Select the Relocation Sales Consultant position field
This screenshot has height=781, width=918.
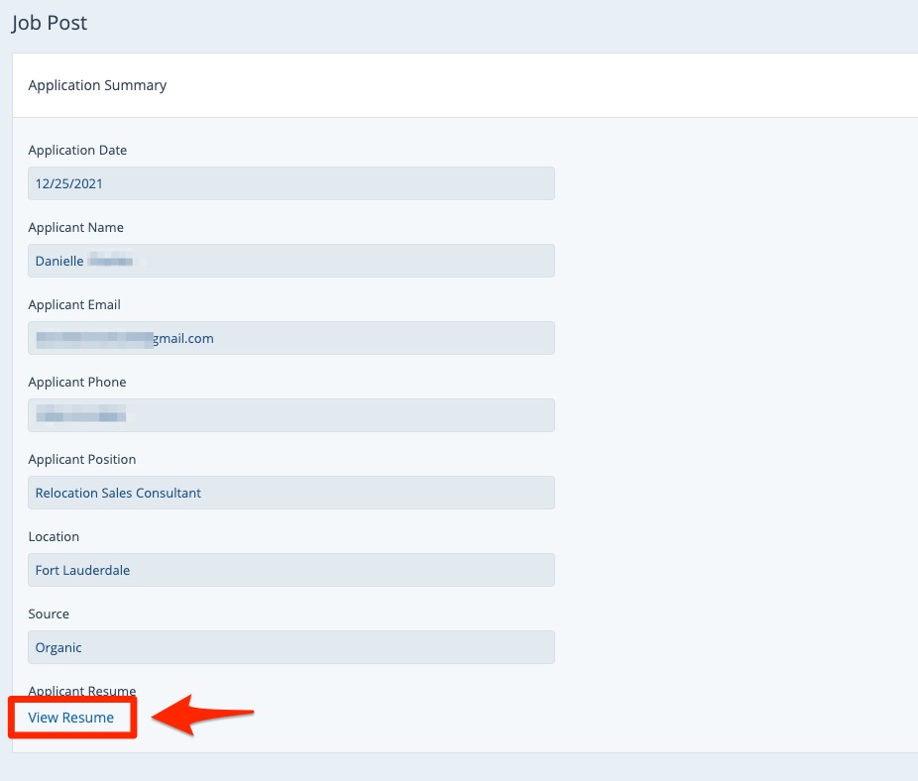290,493
